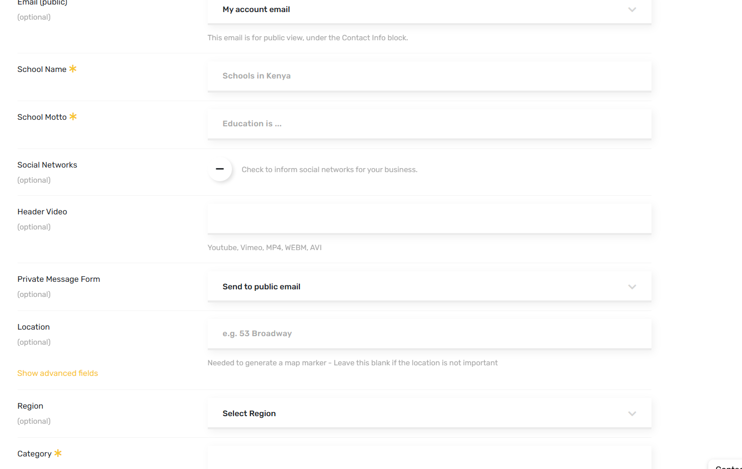Click the chevron arrow in Private Message Form

(632, 287)
